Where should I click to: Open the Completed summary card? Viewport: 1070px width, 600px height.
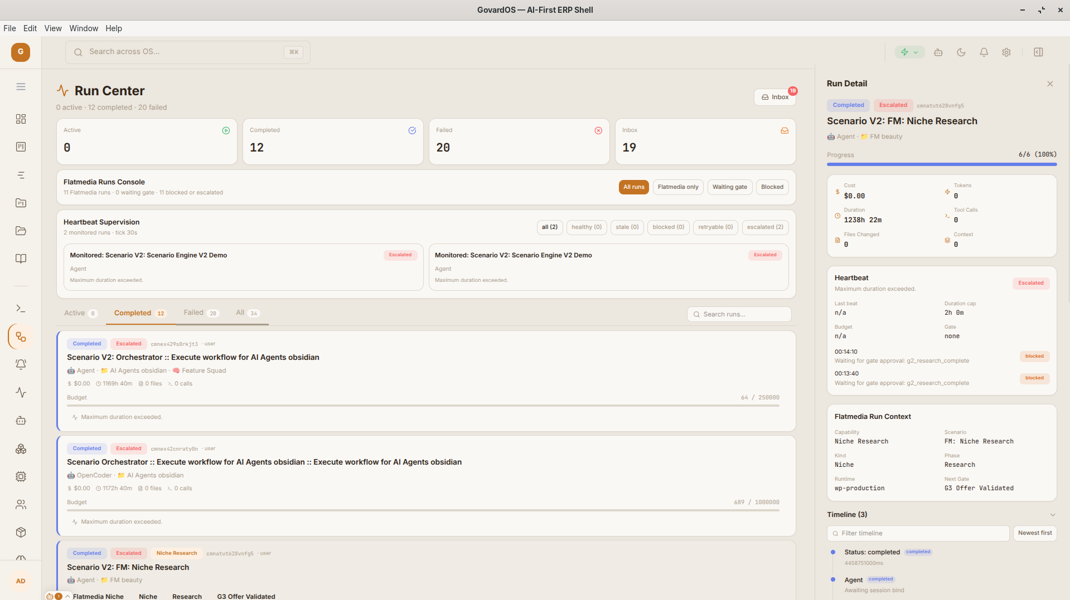pyautogui.click(x=333, y=142)
